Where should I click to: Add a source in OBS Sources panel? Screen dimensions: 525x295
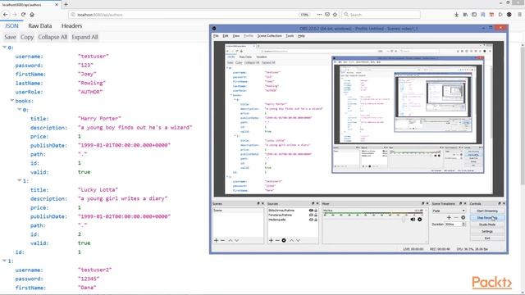point(272,240)
